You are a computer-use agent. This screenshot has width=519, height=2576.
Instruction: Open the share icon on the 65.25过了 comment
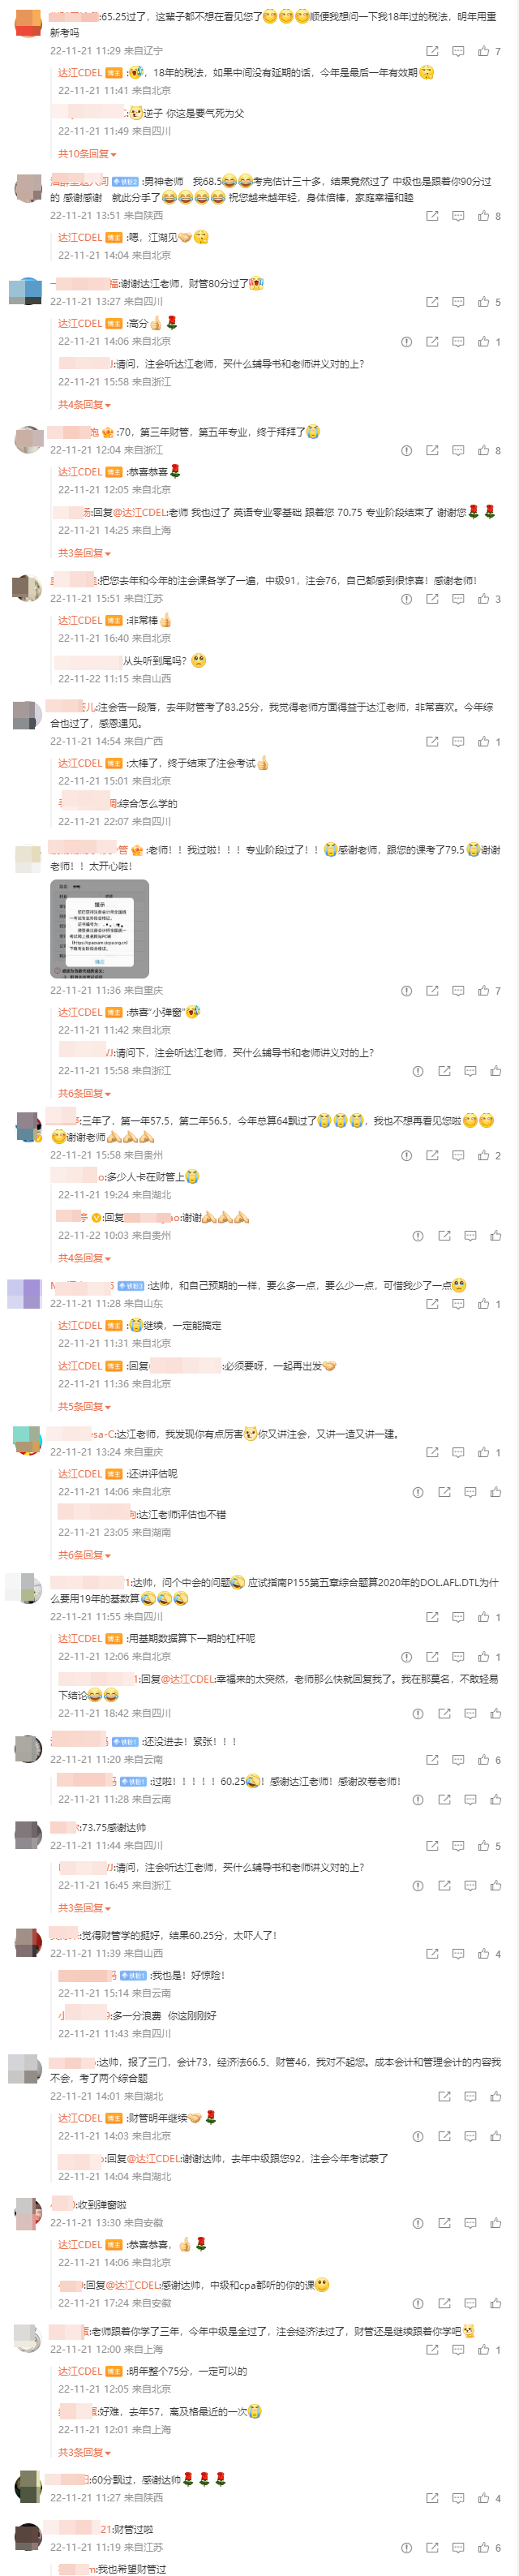pyautogui.click(x=432, y=51)
